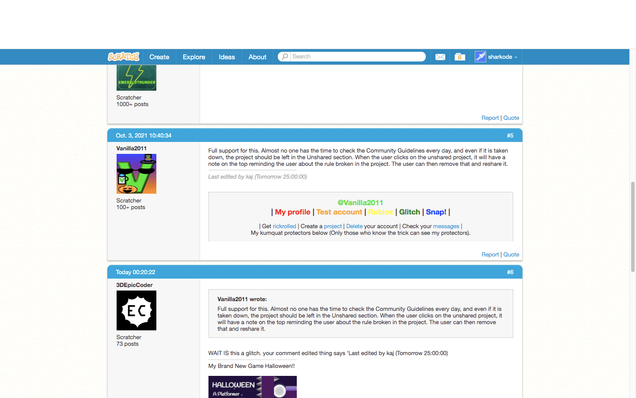Switch to the Explore section
The image size is (636, 398).
tap(193, 57)
